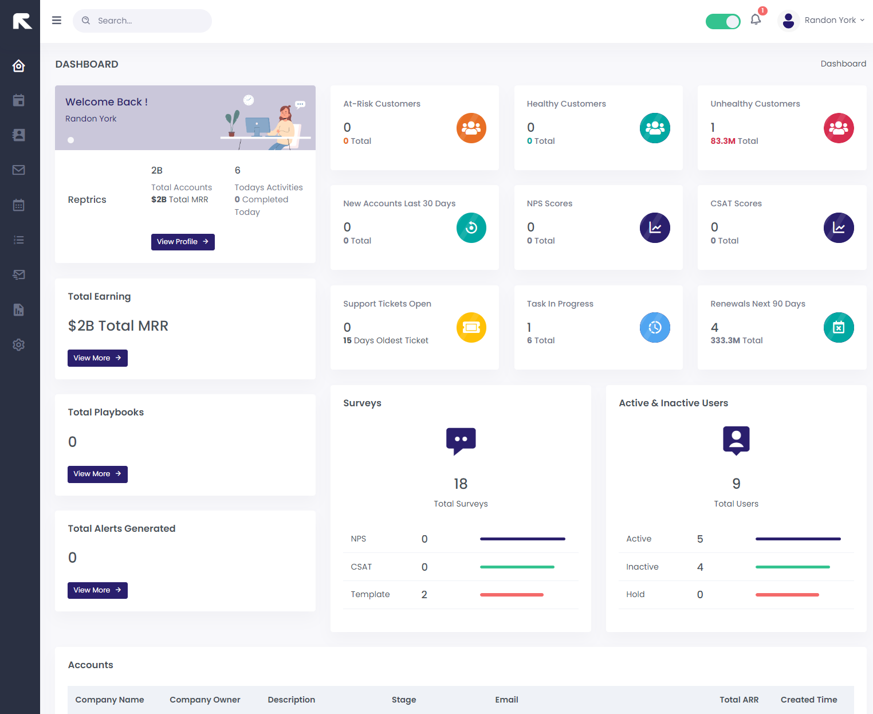The image size is (873, 714).
Task: Open the notifications bell
Action: coord(756,20)
